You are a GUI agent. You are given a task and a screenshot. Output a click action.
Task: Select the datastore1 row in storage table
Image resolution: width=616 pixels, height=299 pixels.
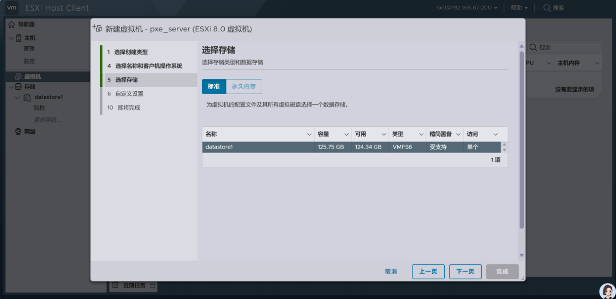tap(352, 147)
